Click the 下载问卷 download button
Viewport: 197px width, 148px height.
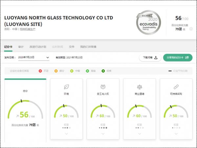pyautogui.click(x=150, y=58)
